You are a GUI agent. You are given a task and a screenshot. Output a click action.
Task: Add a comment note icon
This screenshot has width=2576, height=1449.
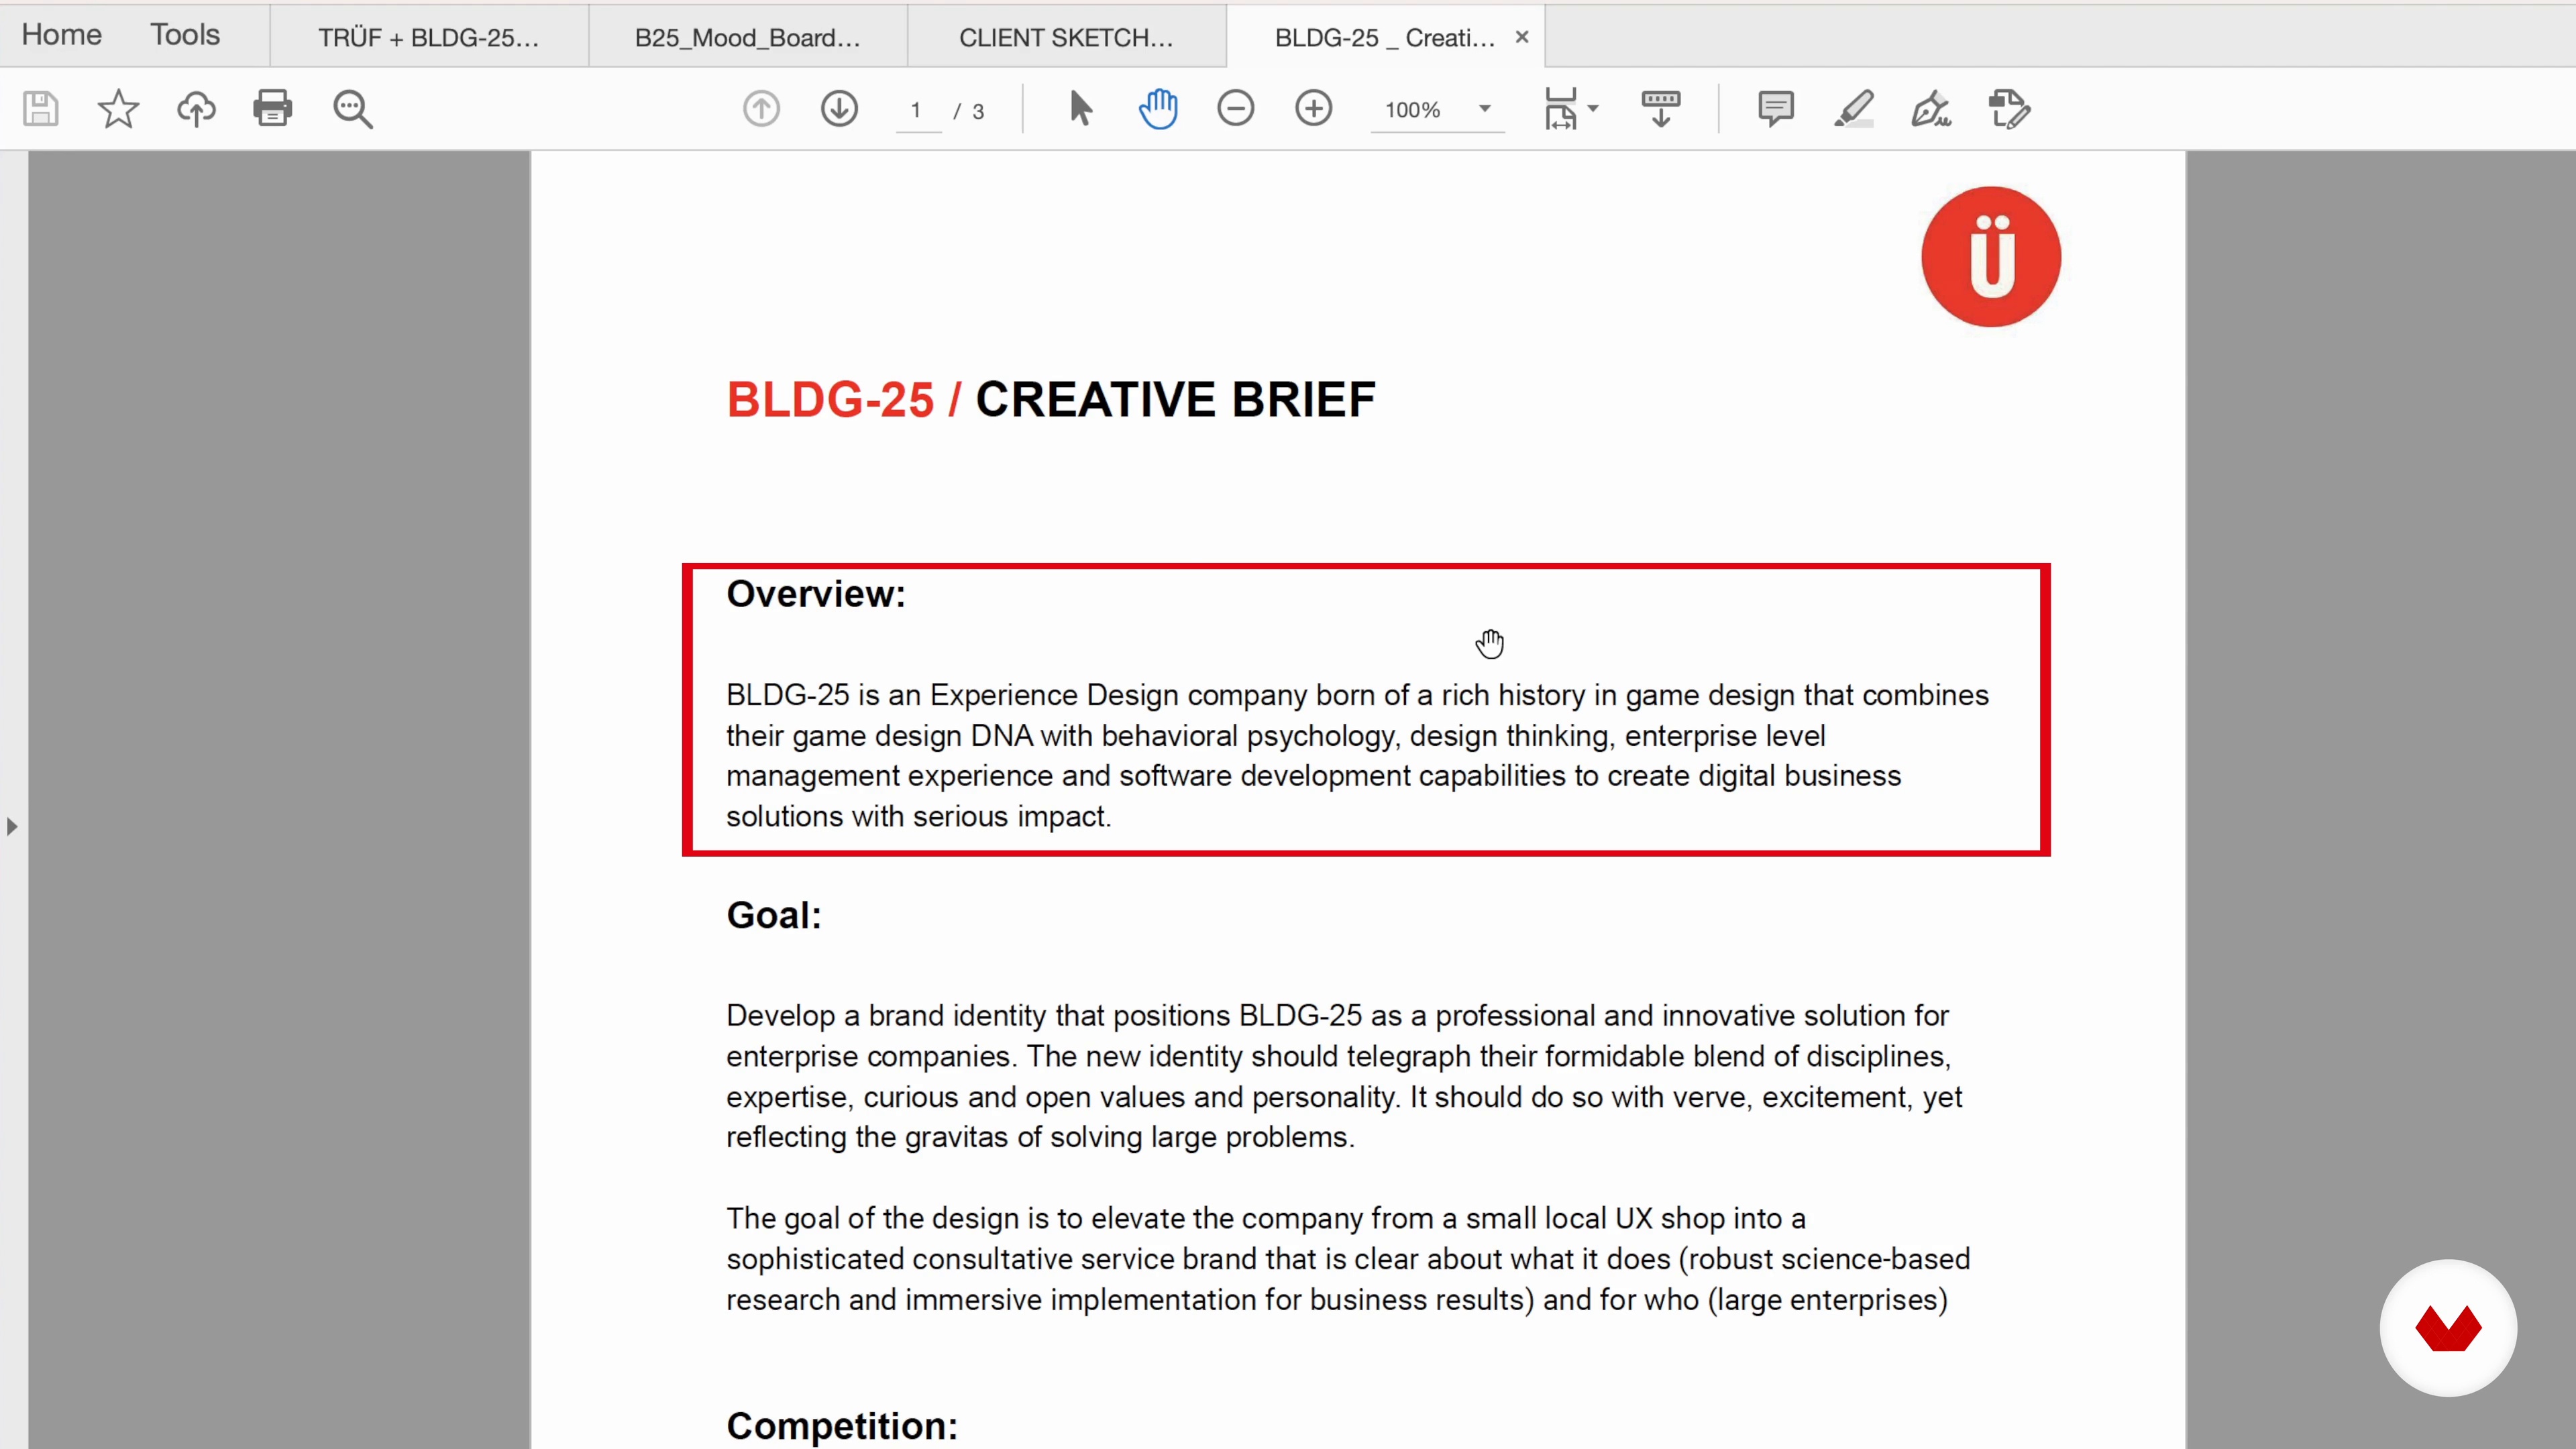(1776, 108)
